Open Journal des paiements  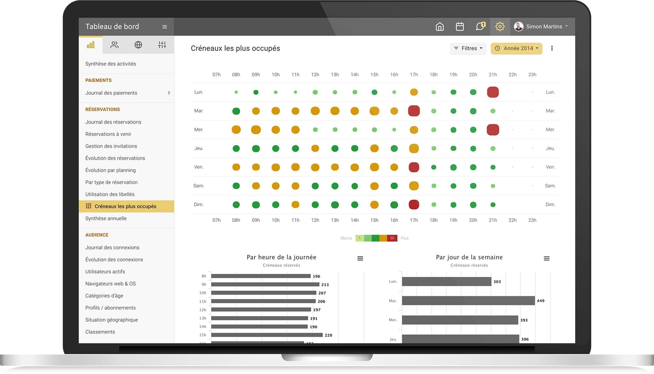[x=111, y=93]
